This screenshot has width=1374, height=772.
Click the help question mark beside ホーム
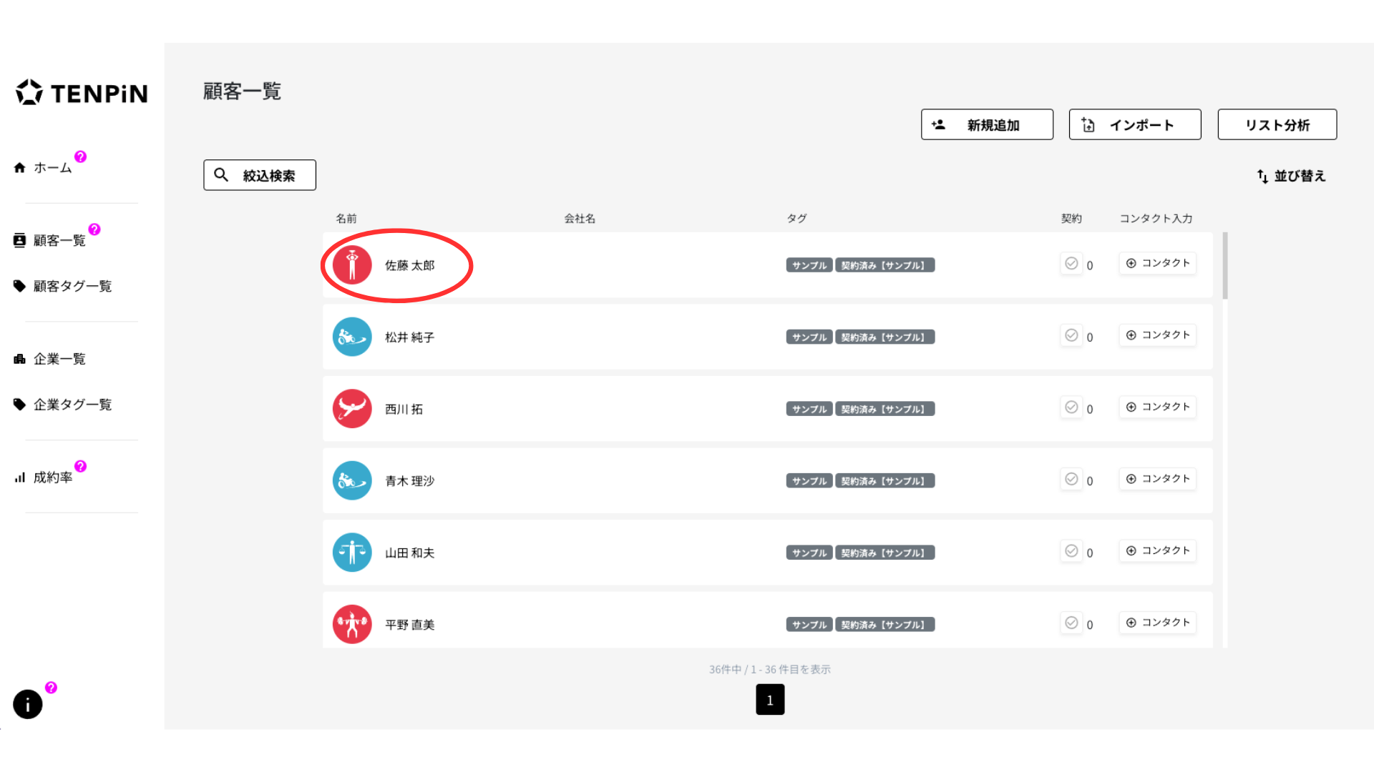(x=81, y=157)
